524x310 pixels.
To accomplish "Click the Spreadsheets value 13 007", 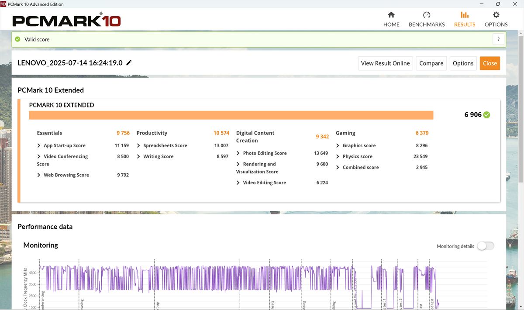I will [221, 145].
